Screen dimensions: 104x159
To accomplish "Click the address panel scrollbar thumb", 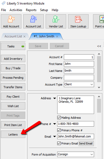I will point(99,106).
